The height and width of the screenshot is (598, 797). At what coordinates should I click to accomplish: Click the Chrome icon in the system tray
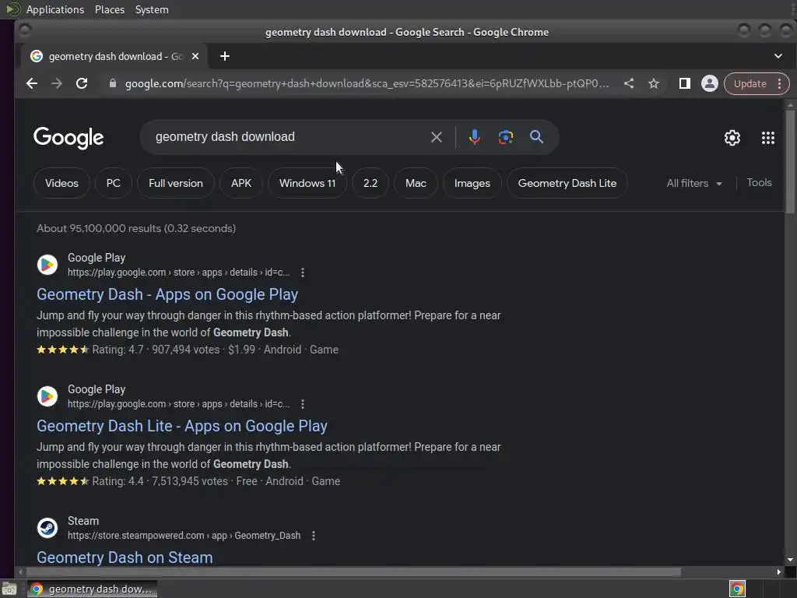coord(737,589)
